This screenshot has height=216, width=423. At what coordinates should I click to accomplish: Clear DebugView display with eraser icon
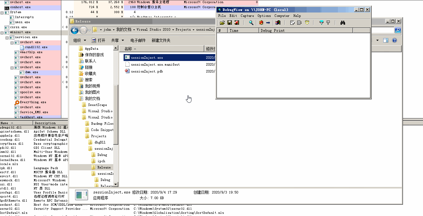[292, 23]
